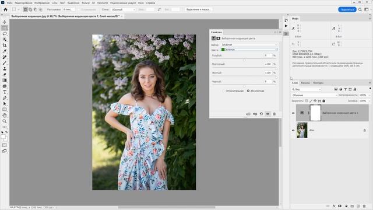Select the Path Selection tool

(x=5, y=104)
